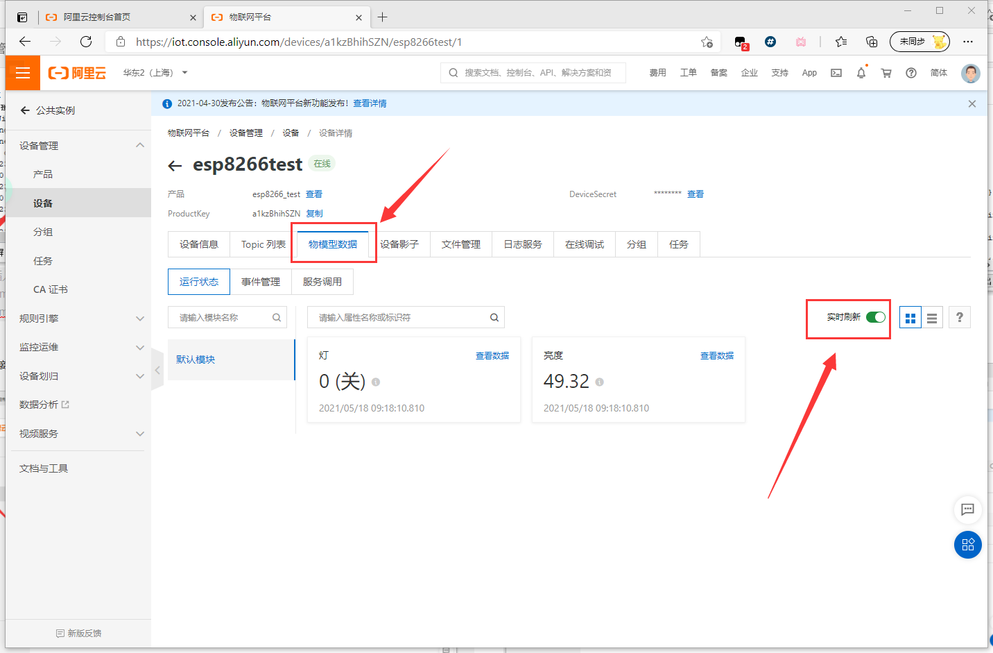Select 默认模块 in the module list
993x653 pixels.
232,359
